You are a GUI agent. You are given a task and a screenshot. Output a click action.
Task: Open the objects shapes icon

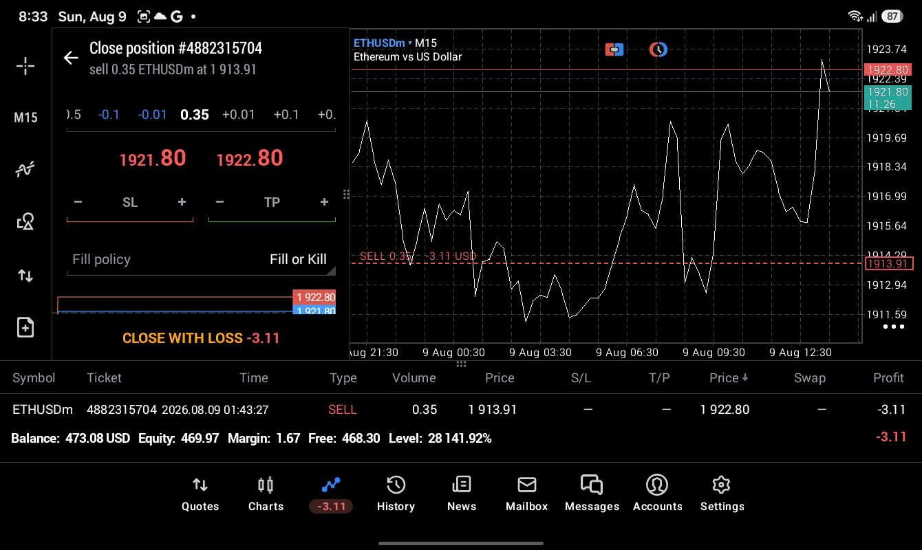[25, 221]
